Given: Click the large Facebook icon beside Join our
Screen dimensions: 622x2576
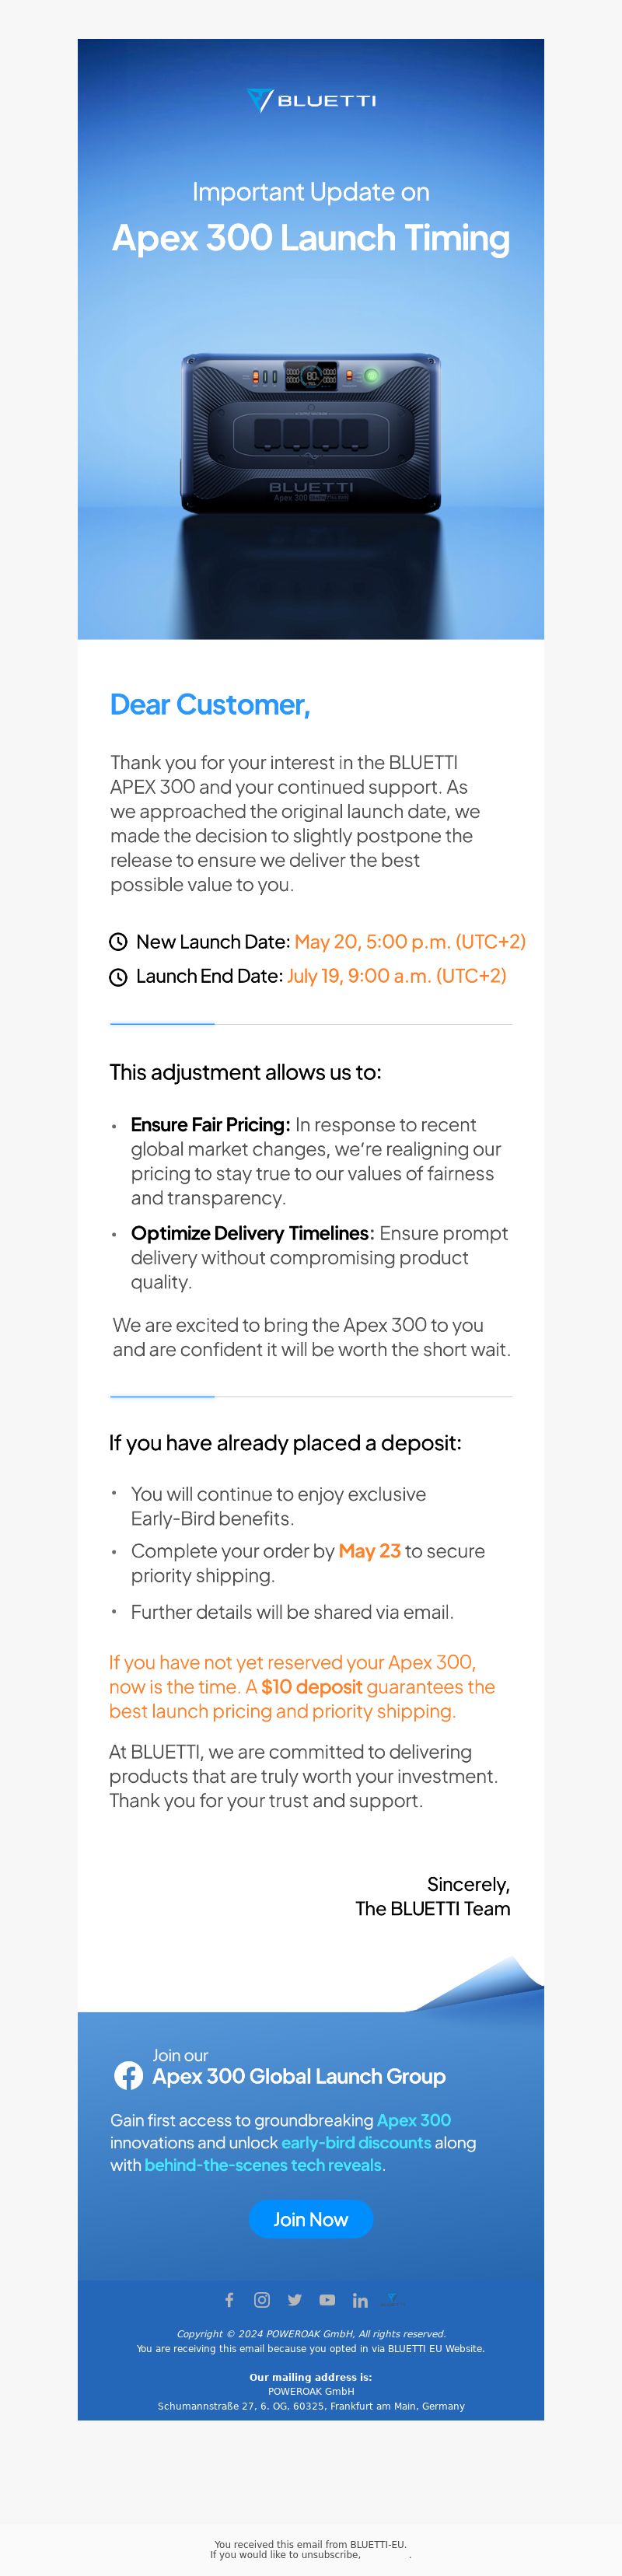Looking at the screenshot, I should coord(128,2075).
